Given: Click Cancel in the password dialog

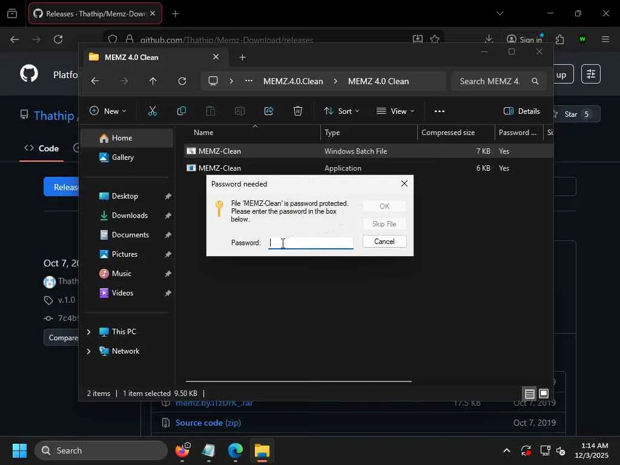Looking at the screenshot, I should click(384, 242).
